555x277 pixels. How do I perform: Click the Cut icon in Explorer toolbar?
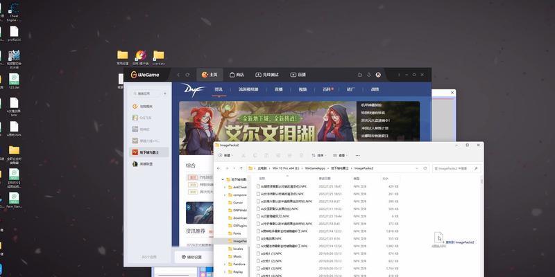pyautogui.click(x=244, y=155)
